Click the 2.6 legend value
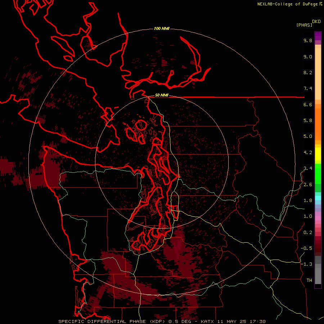This screenshot has height=324, width=324. (x=308, y=185)
